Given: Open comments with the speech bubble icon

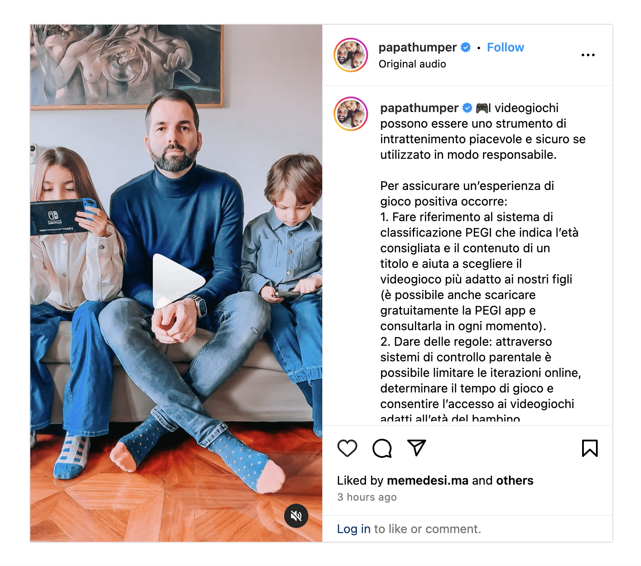Looking at the screenshot, I should point(382,448).
